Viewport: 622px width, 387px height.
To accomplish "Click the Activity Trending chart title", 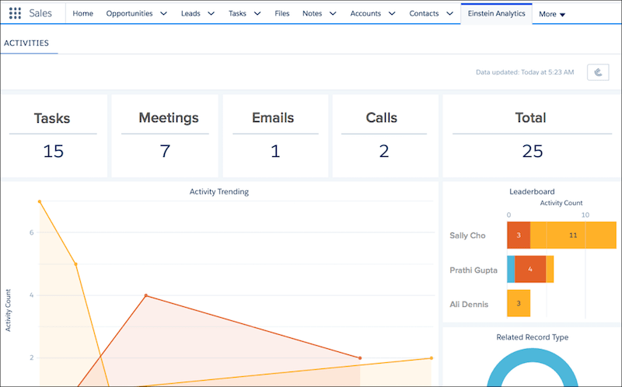I will click(219, 192).
